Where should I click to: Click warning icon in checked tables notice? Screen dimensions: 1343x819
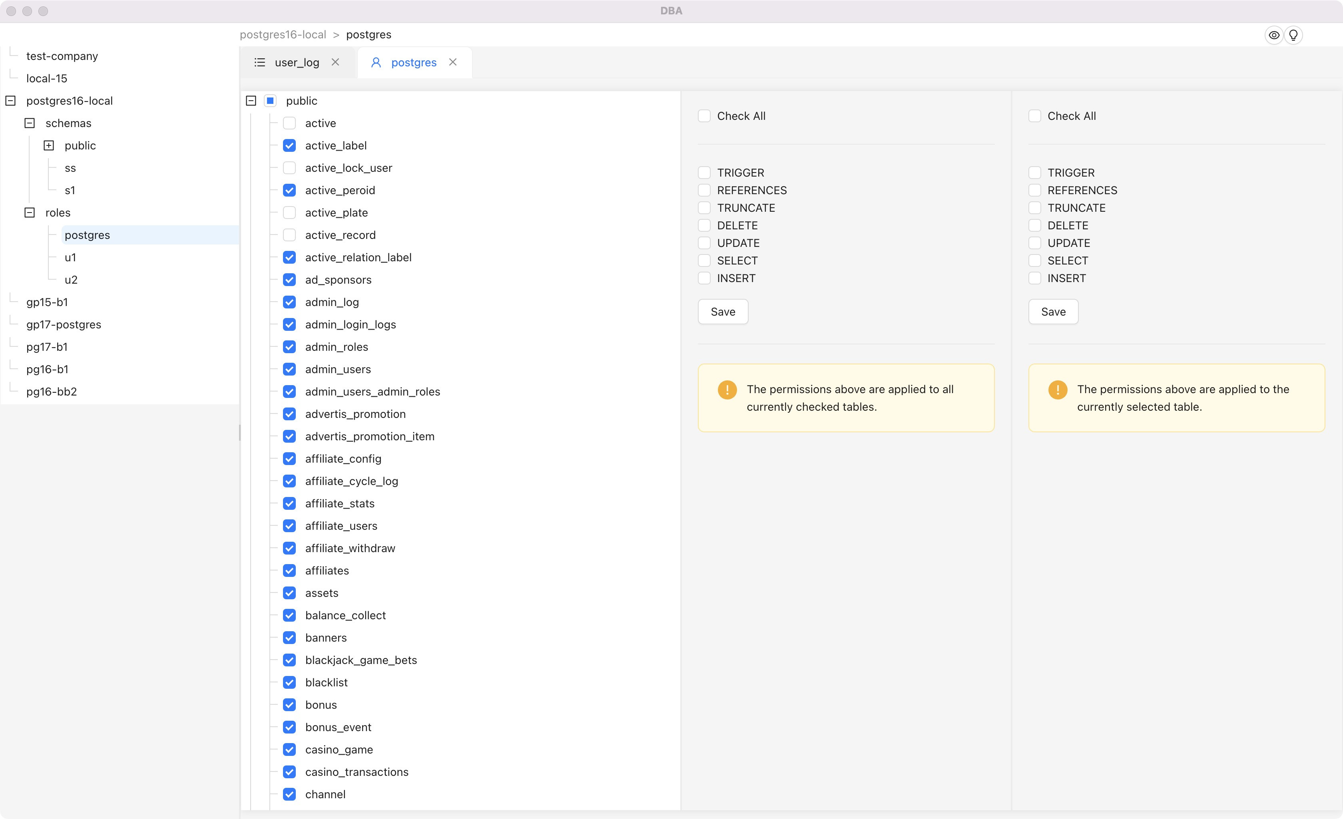tap(727, 390)
